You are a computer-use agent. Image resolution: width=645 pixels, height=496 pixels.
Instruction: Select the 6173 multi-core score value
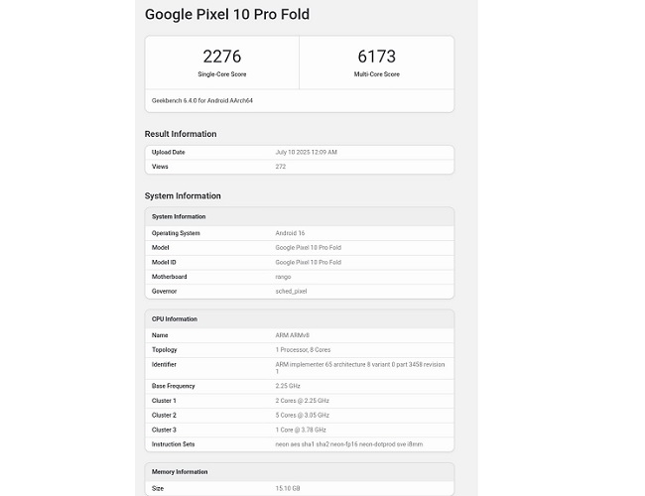pyautogui.click(x=377, y=57)
